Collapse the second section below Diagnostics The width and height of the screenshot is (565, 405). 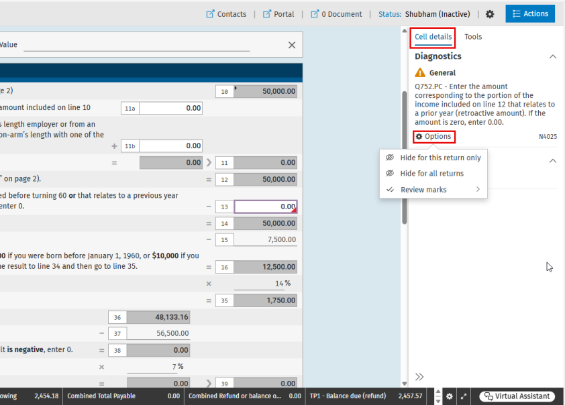553,161
